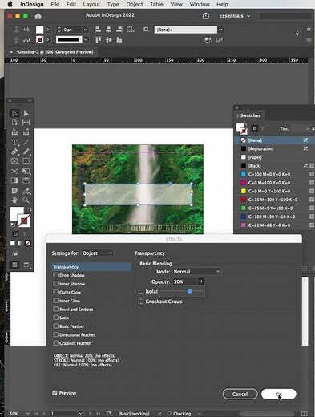Select the Gradient Feather tool
This screenshot has height=417, width=315.
coord(26,180)
